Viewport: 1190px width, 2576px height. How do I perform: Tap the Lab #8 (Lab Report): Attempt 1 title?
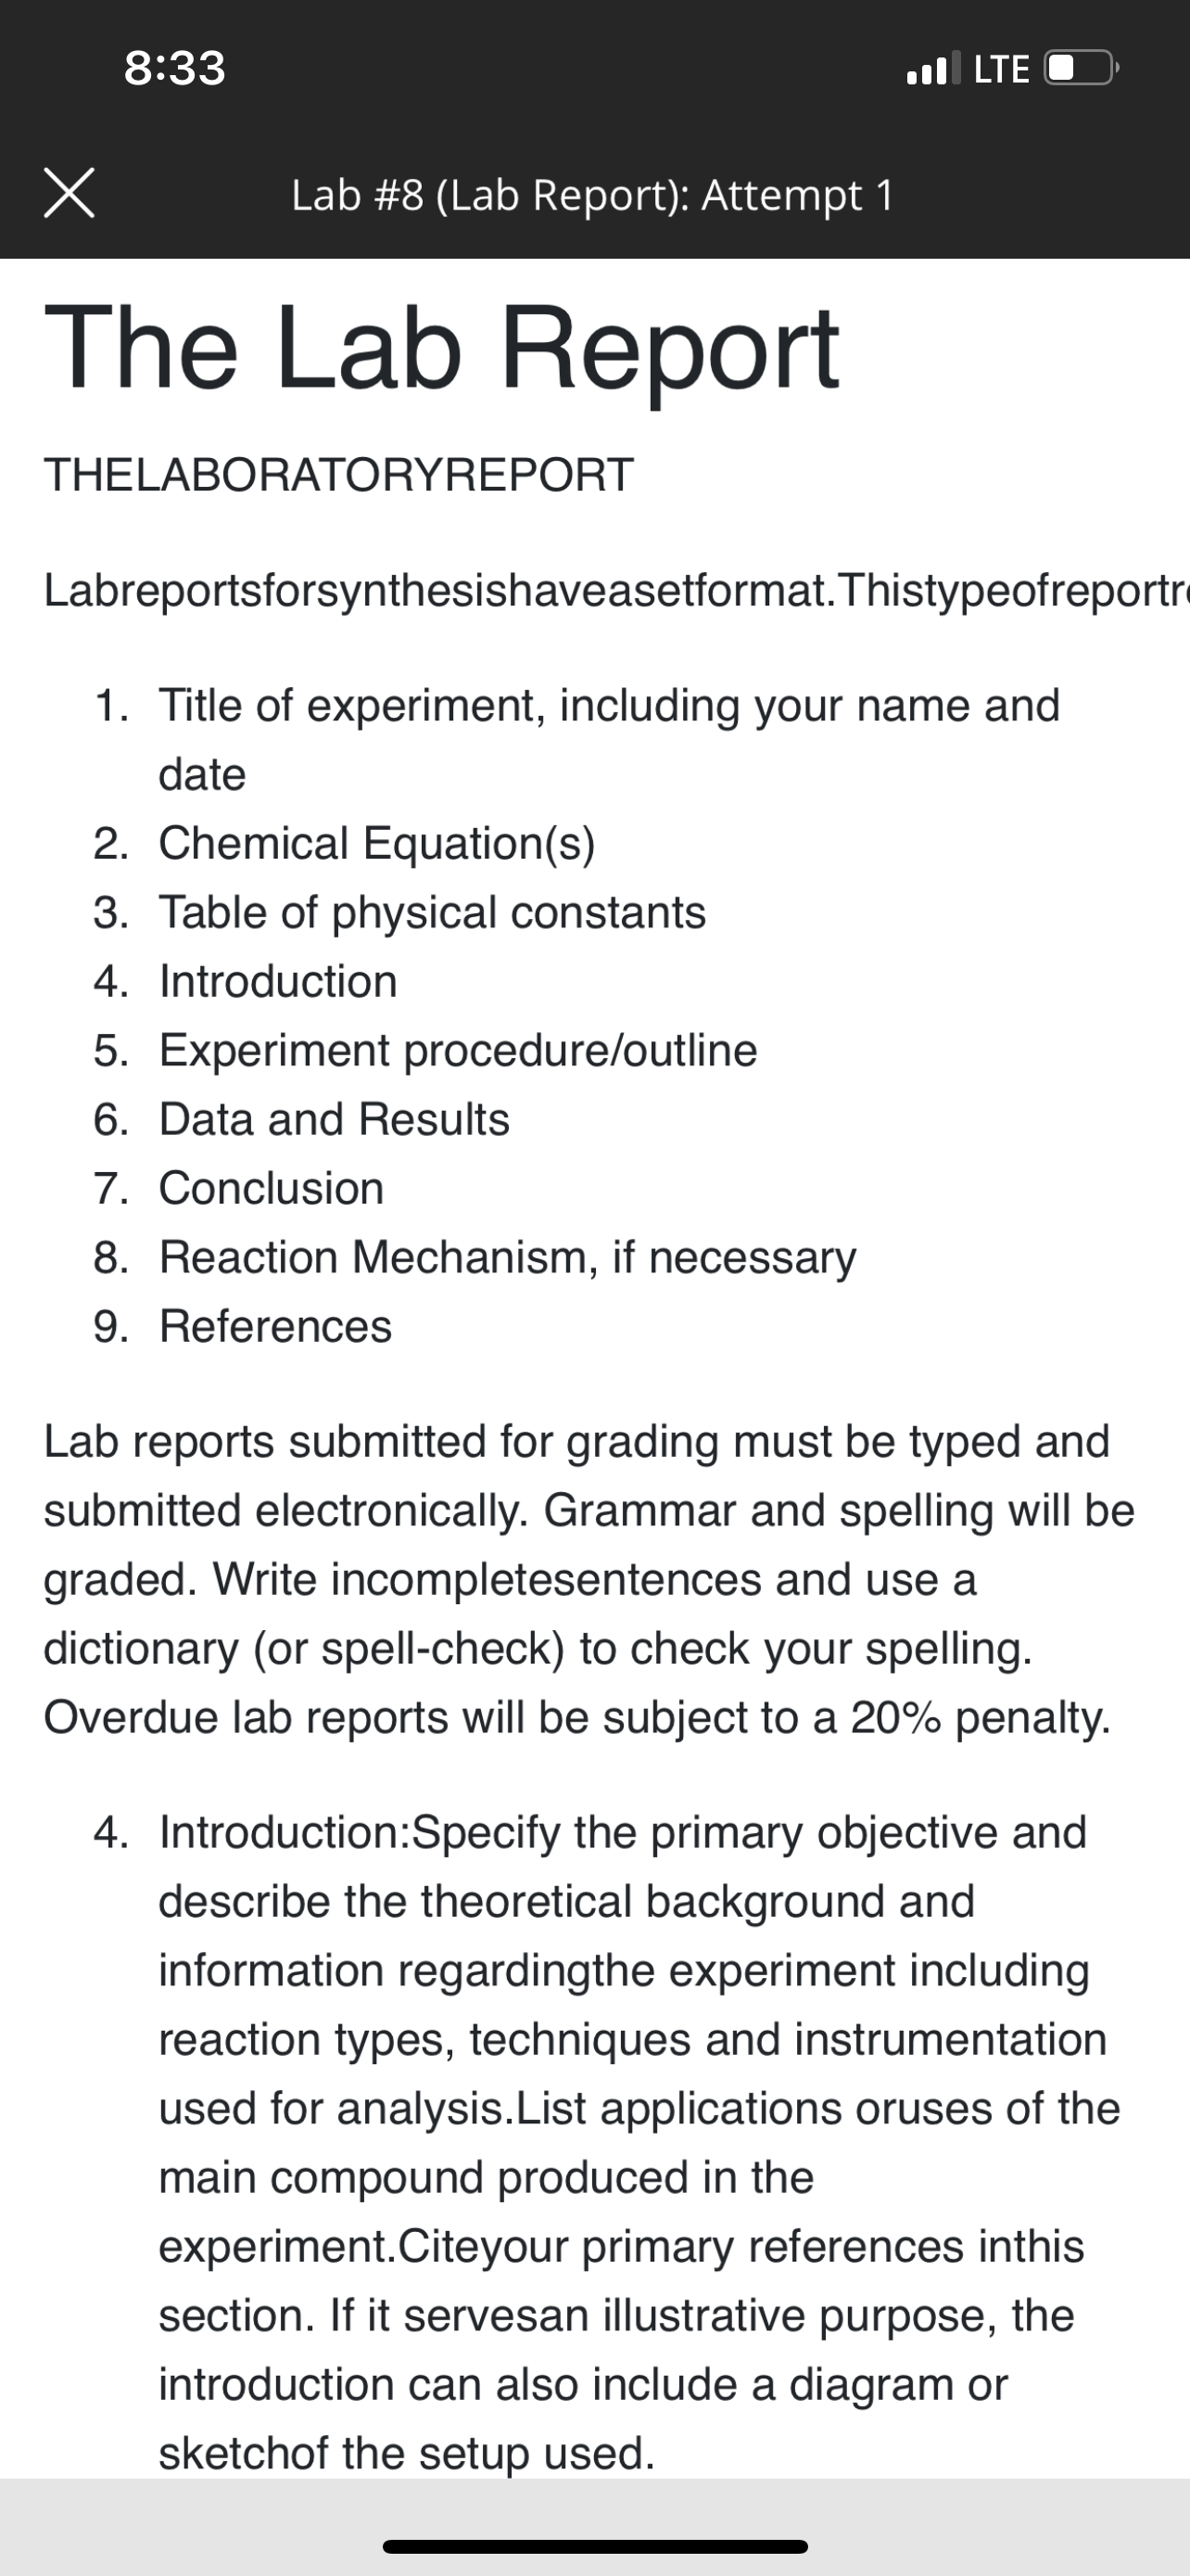click(x=592, y=195)
